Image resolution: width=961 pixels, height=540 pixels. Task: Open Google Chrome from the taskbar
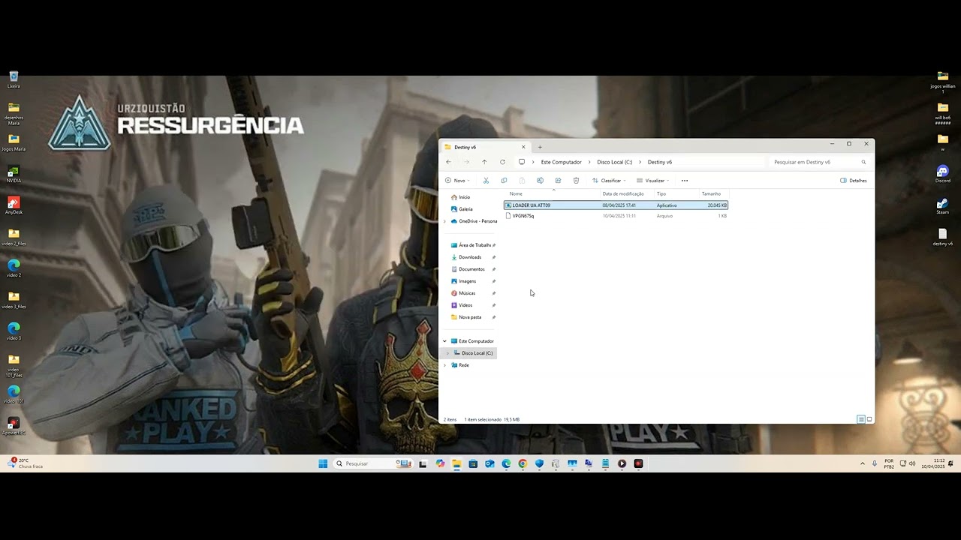click(523, 463)
